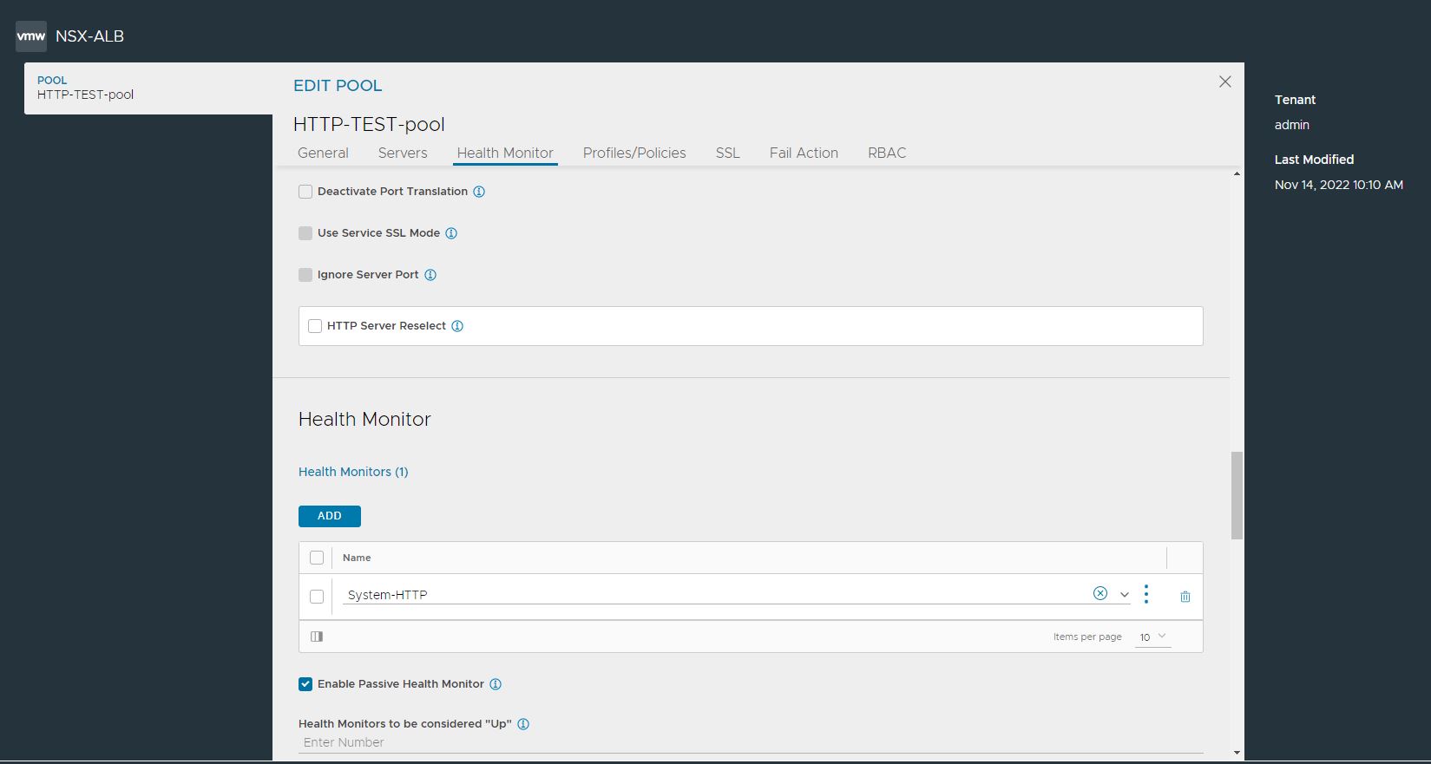
Task: Open the SSL tab
Action: pyautogui.click(x=727, y=153)
